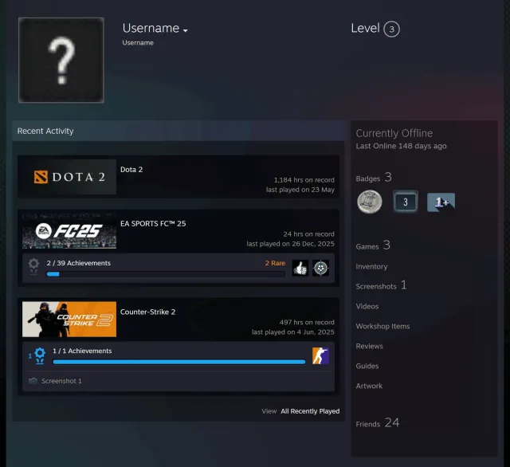View the target crosshair FC 25 achievement icon
This screenshot has height=467, width=510.
click(x=320, y=269)
